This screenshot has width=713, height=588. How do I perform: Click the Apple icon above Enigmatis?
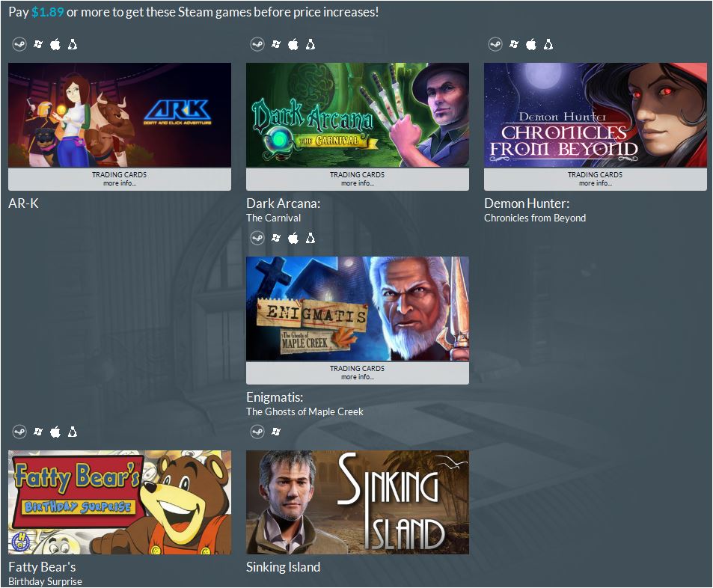tap(293, 238)
